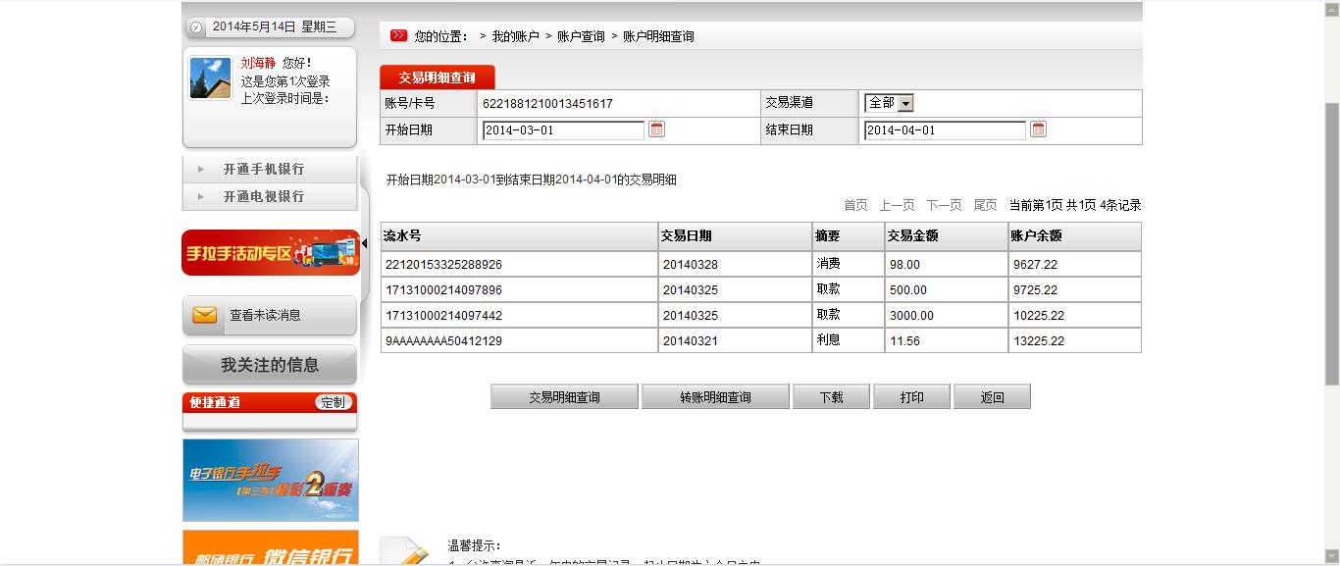Expand the 开通手机银行 menu item
The height and width of the screenshot is (566, 1340).
pyautogui.click(x=263, y=169)
